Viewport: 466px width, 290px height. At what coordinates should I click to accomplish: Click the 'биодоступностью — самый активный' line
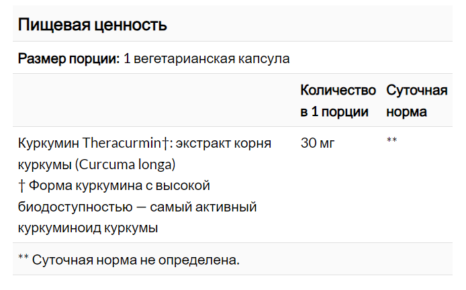[x=137, y=207]
